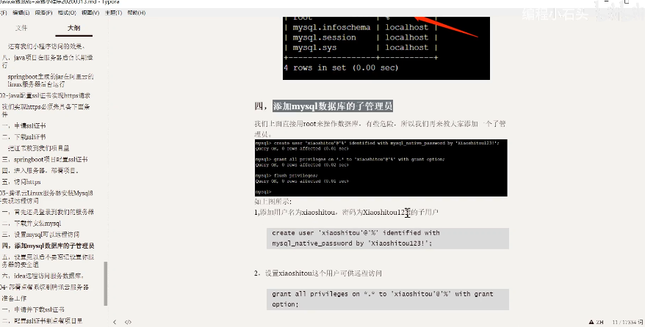Click the highlighted heading 添加mysql数据库的子管理员
Viewport: 645px width, 327px height.
(x=332, y=106)
